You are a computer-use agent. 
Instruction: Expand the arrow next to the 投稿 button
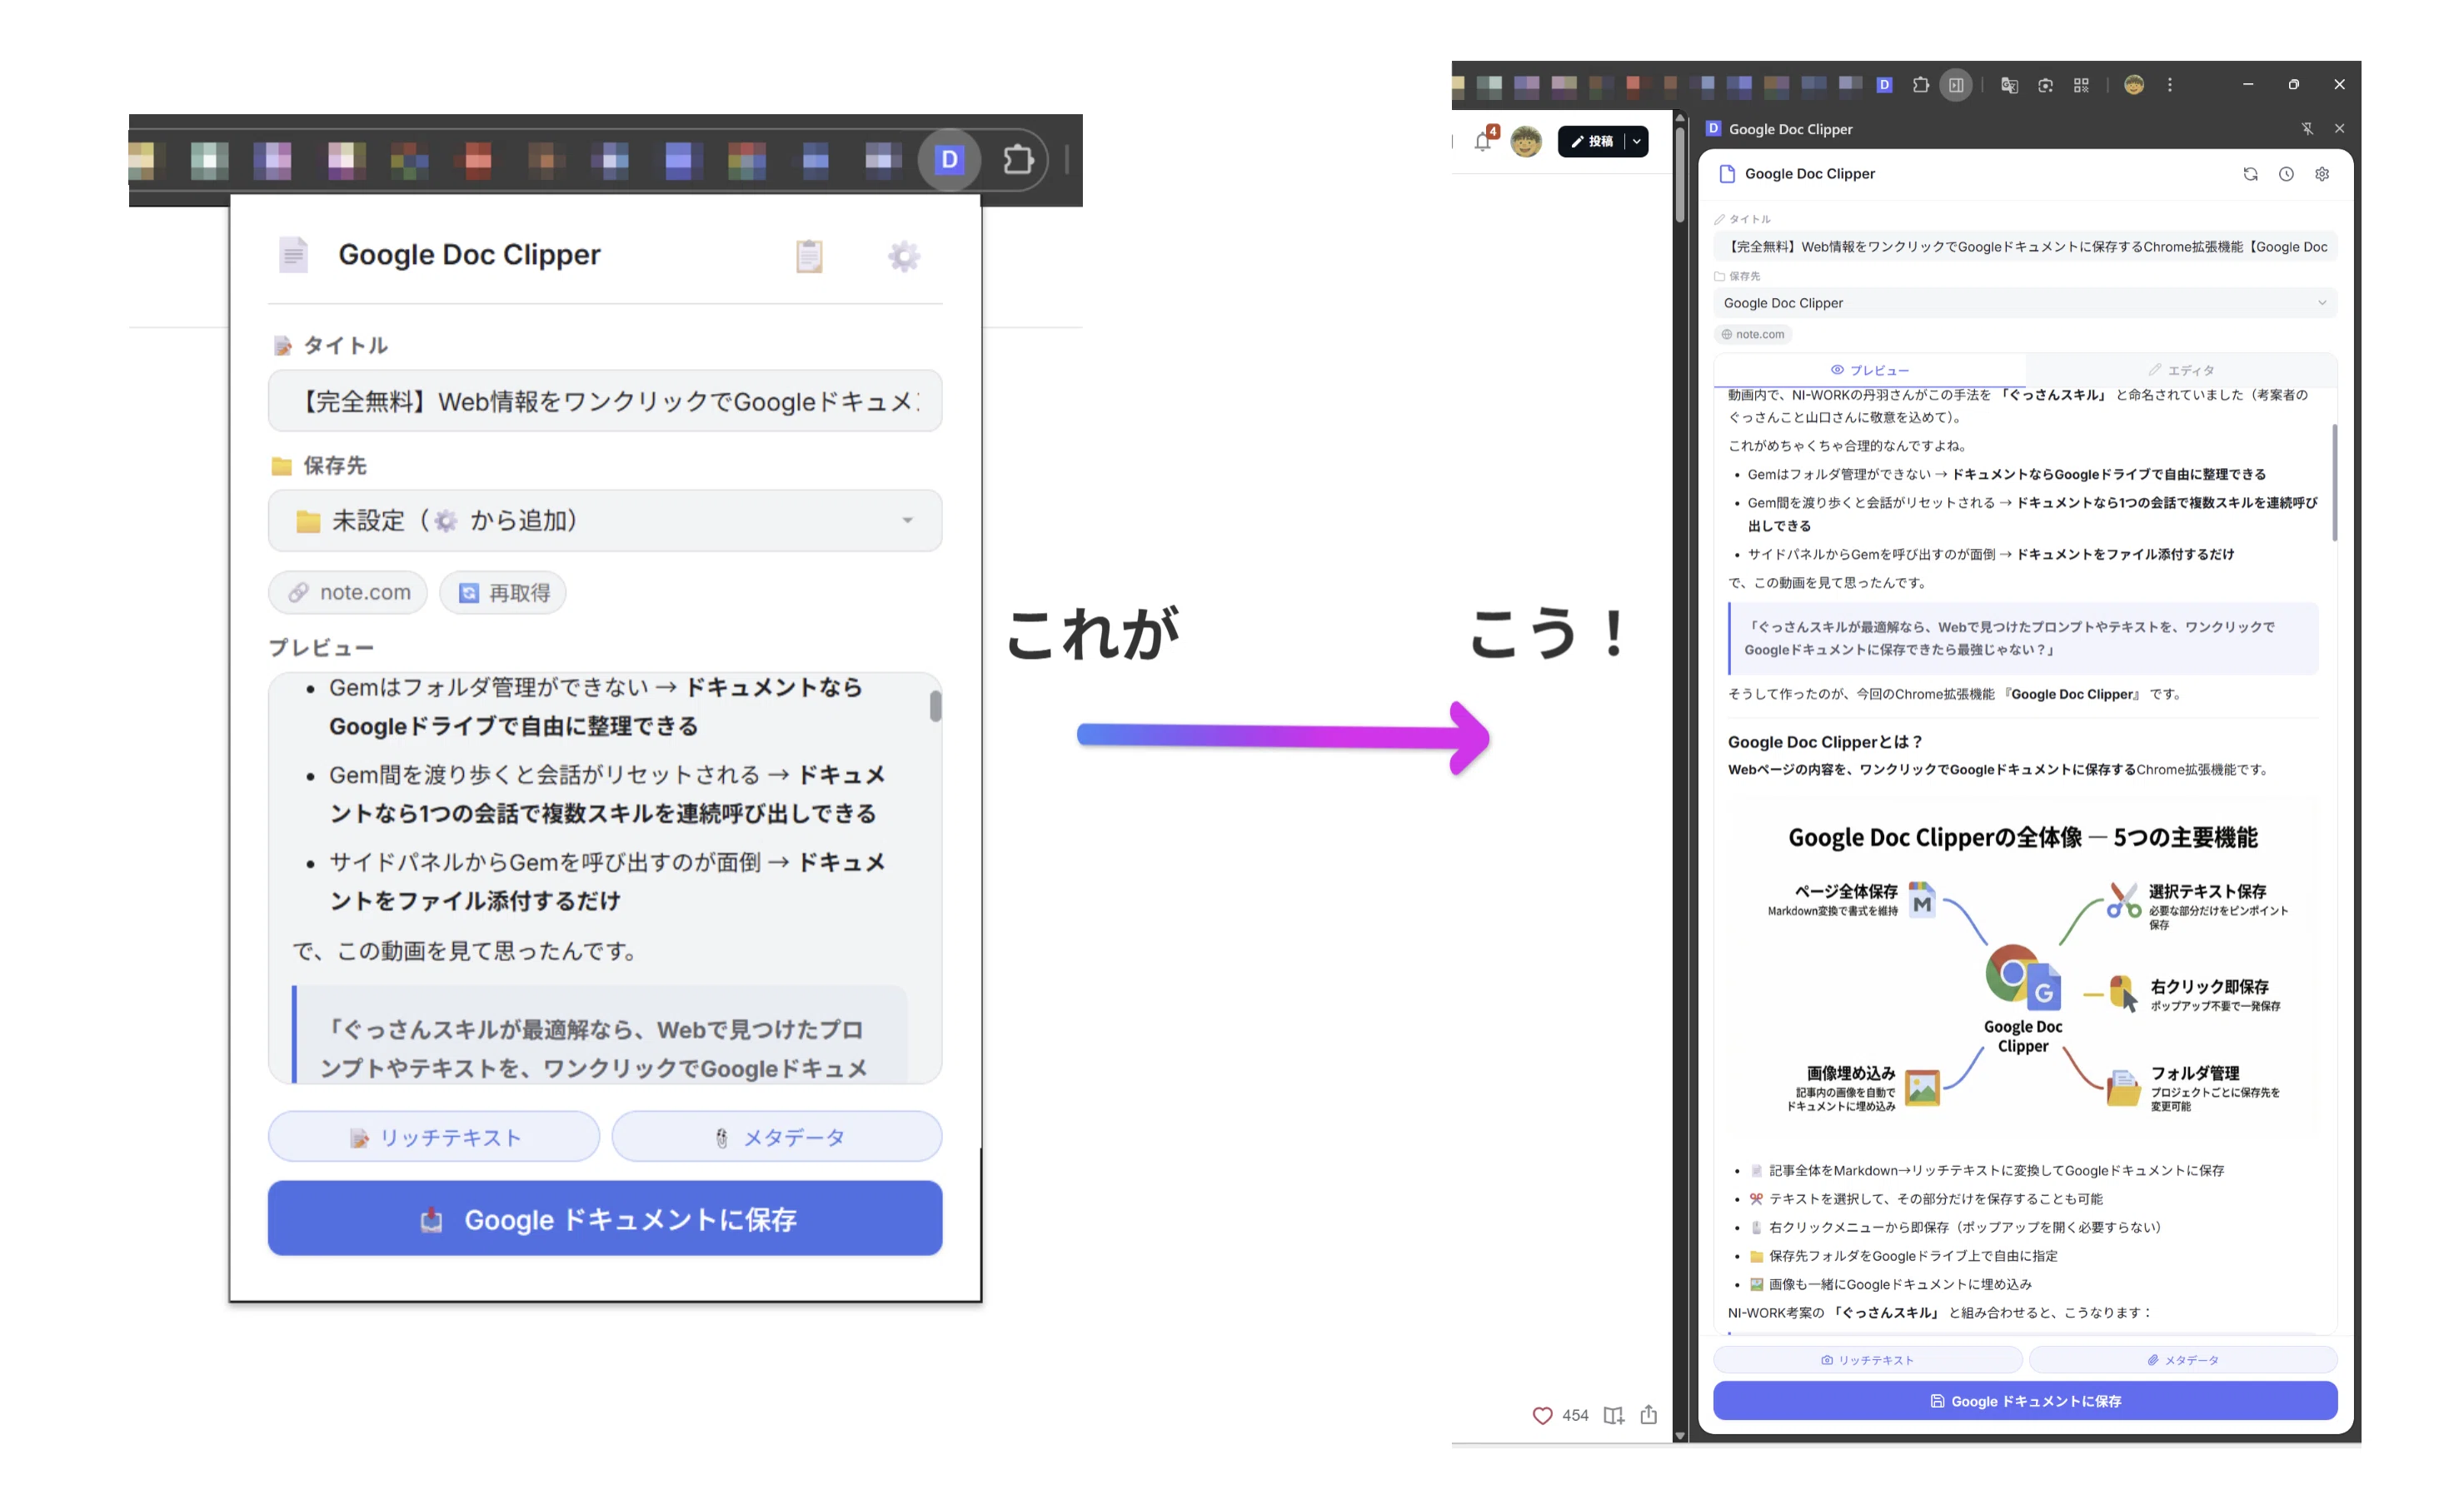(1637, 141)
